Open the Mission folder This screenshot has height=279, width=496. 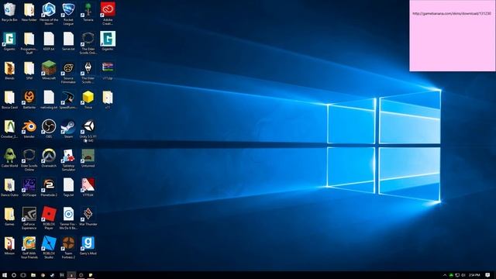click(x=9, y=246)
